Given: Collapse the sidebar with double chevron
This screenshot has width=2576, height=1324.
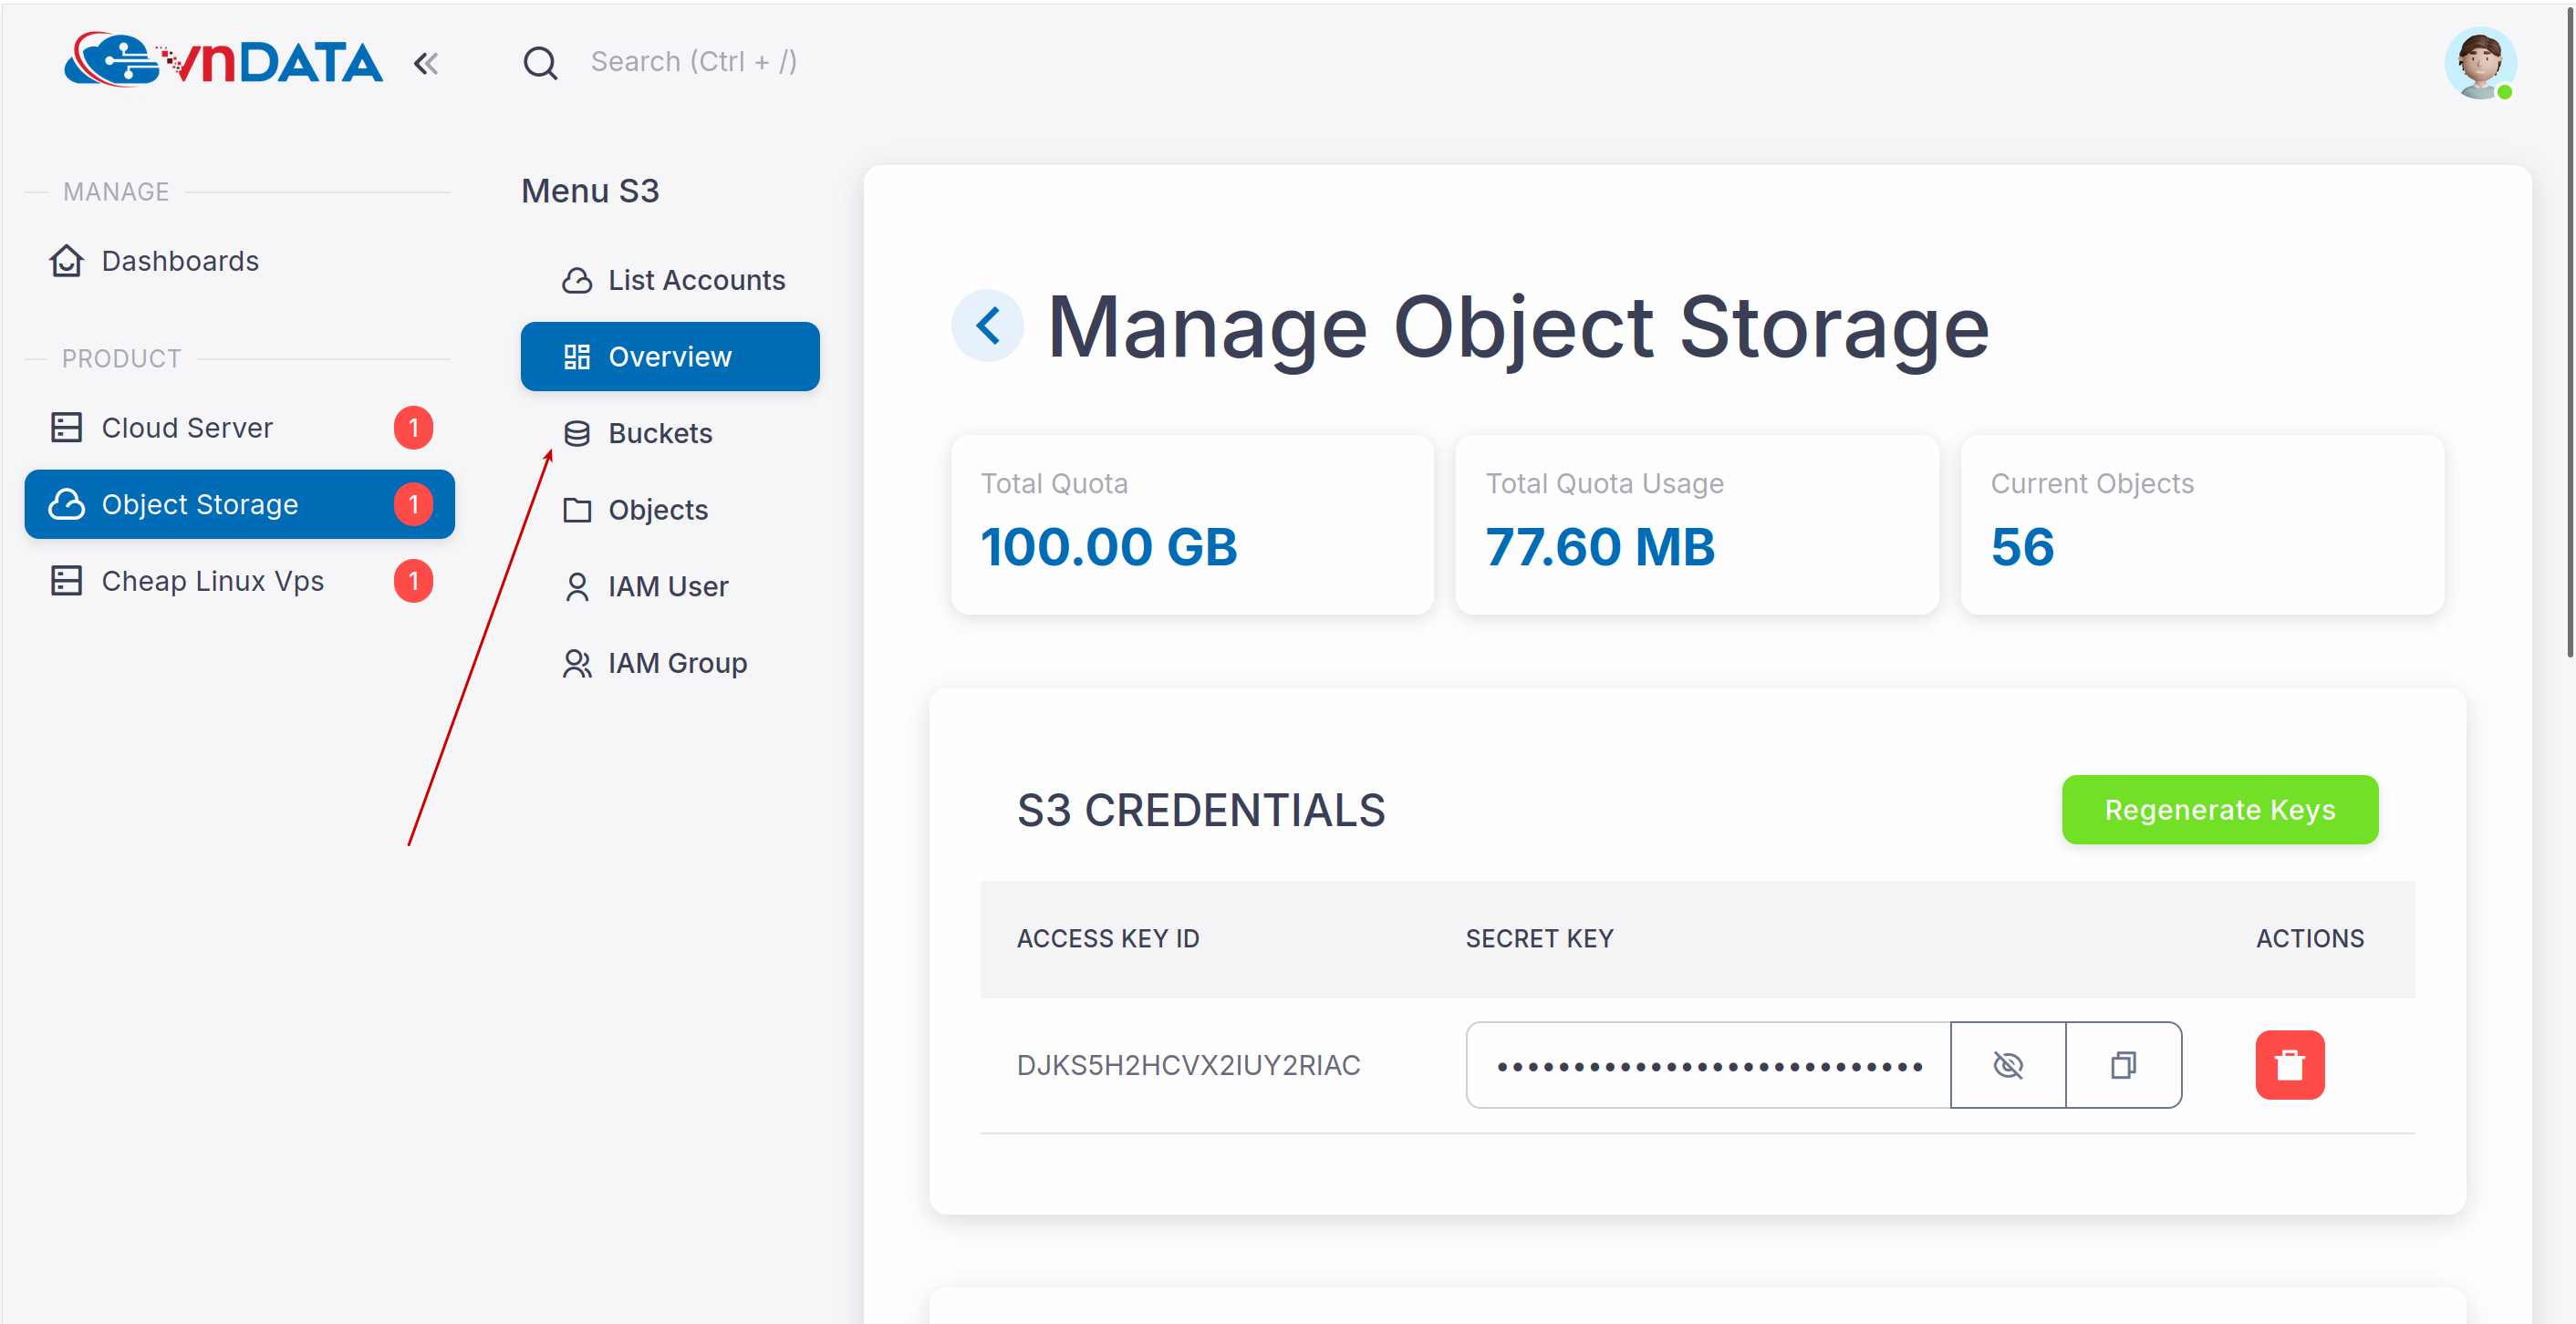Looking at the screenshot, I should [x=426, y=64].
